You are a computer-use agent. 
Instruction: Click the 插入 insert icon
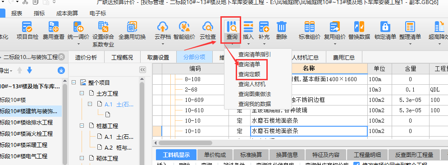click(x=248, y=27)
